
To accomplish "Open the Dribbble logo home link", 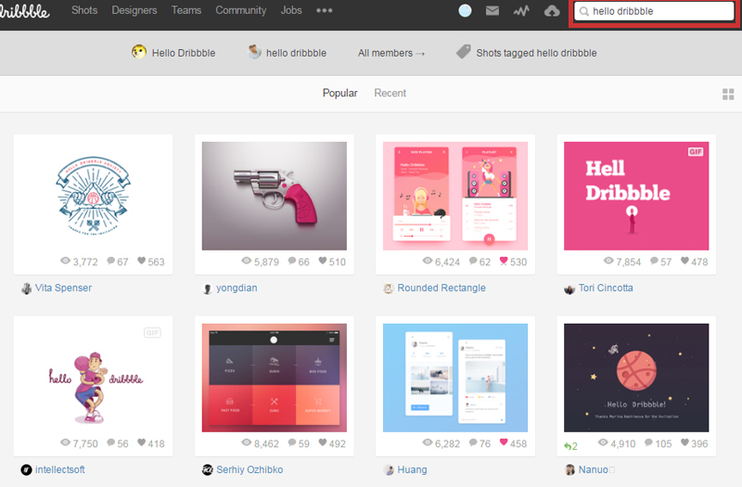I will coord(24,11).
